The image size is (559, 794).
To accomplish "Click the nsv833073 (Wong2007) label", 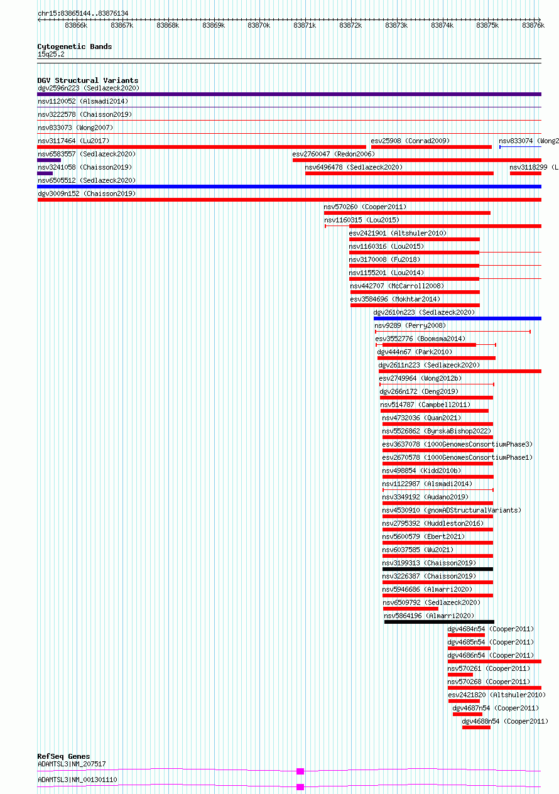I will coord(75,128).
